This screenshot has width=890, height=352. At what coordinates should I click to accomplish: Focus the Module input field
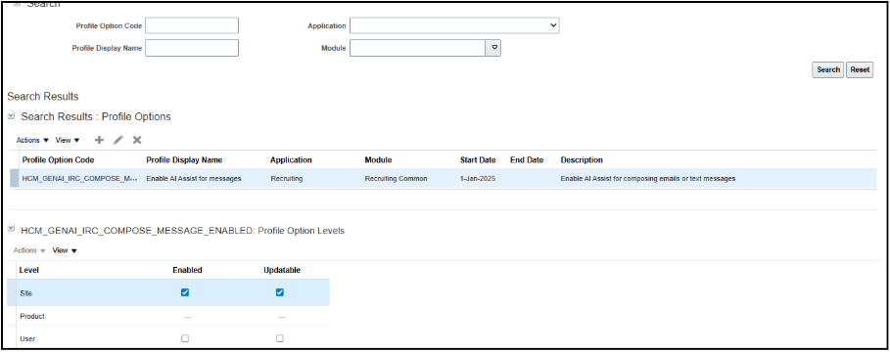tap(417, 48)
